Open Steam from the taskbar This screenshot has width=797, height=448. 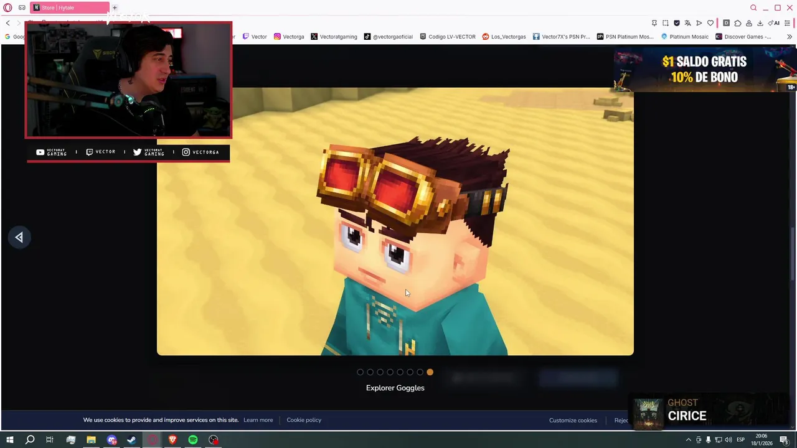pos(131,440)
